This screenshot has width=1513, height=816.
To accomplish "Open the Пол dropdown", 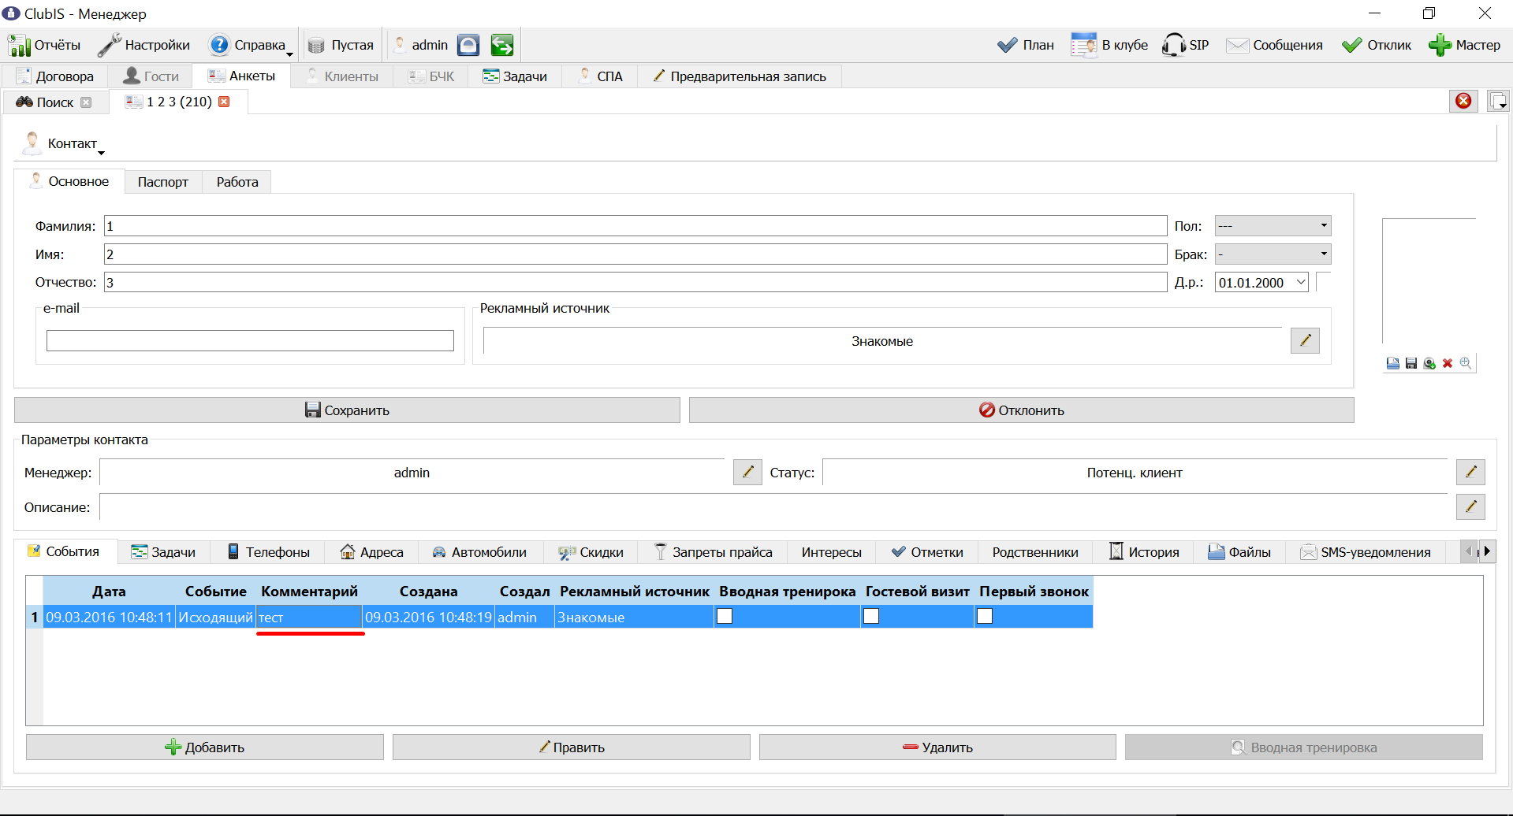I will click(x=1273, y=226).
